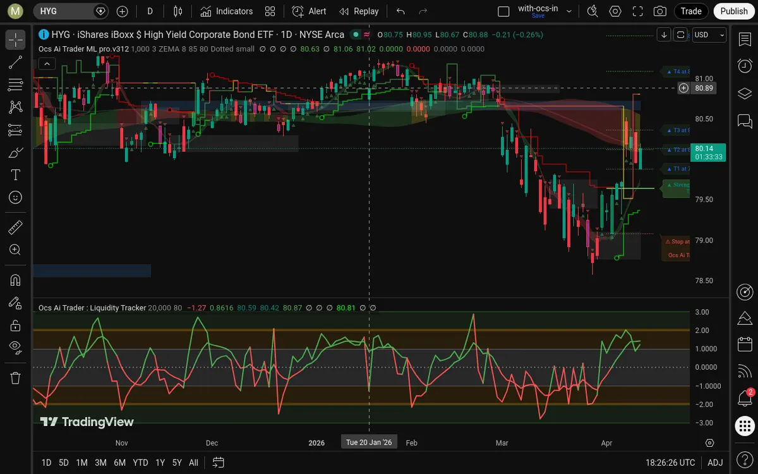Screen dimensions: 758x474
Task: Select the trend line drawing tool
Action: 16,62
